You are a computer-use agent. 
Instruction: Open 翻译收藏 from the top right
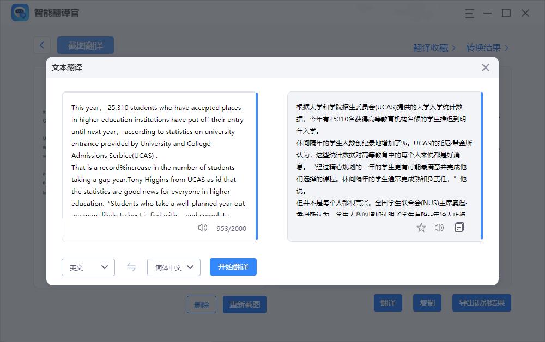coord(431,48)
